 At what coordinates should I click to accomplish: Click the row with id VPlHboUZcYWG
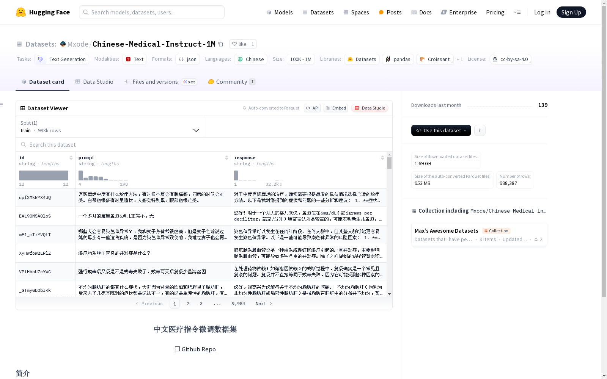point(201,272)
